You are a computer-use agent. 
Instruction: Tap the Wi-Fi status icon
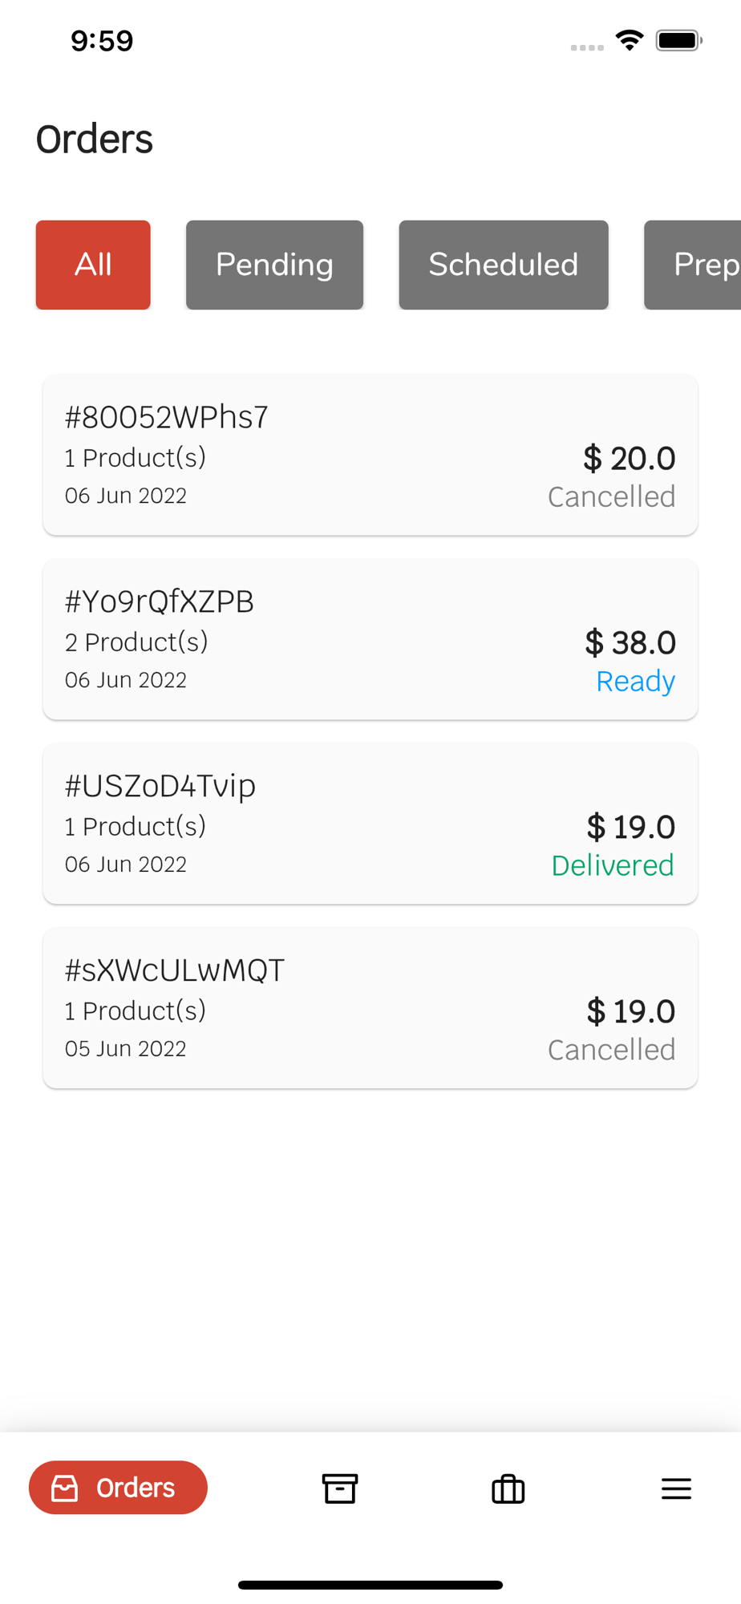pyautogui.click(x=630, y=40)
